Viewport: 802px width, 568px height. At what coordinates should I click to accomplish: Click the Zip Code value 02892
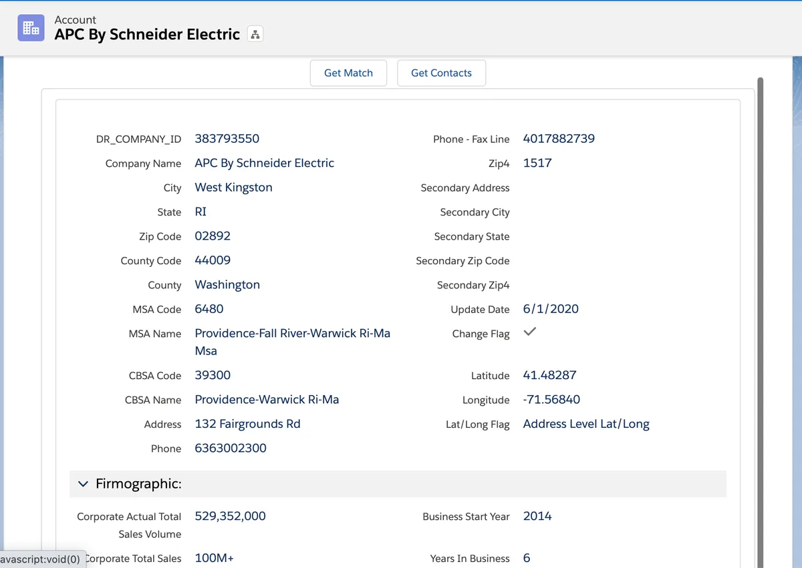click(213, 236)
